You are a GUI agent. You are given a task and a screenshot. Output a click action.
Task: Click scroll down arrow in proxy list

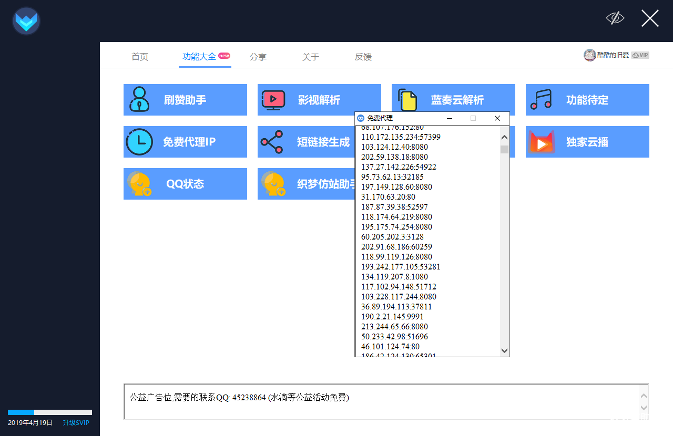pos(504,350)
